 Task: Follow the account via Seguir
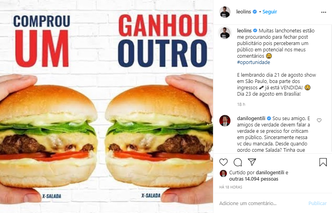tap(270, 11)
